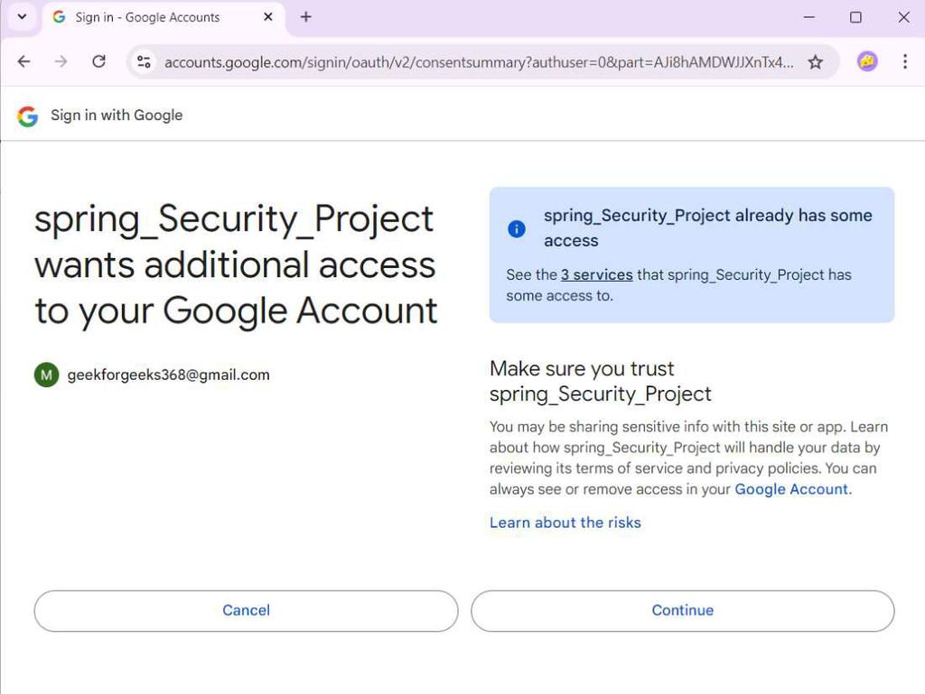Open Learn about the risks link
925x694 pixels.
[565, 523]
